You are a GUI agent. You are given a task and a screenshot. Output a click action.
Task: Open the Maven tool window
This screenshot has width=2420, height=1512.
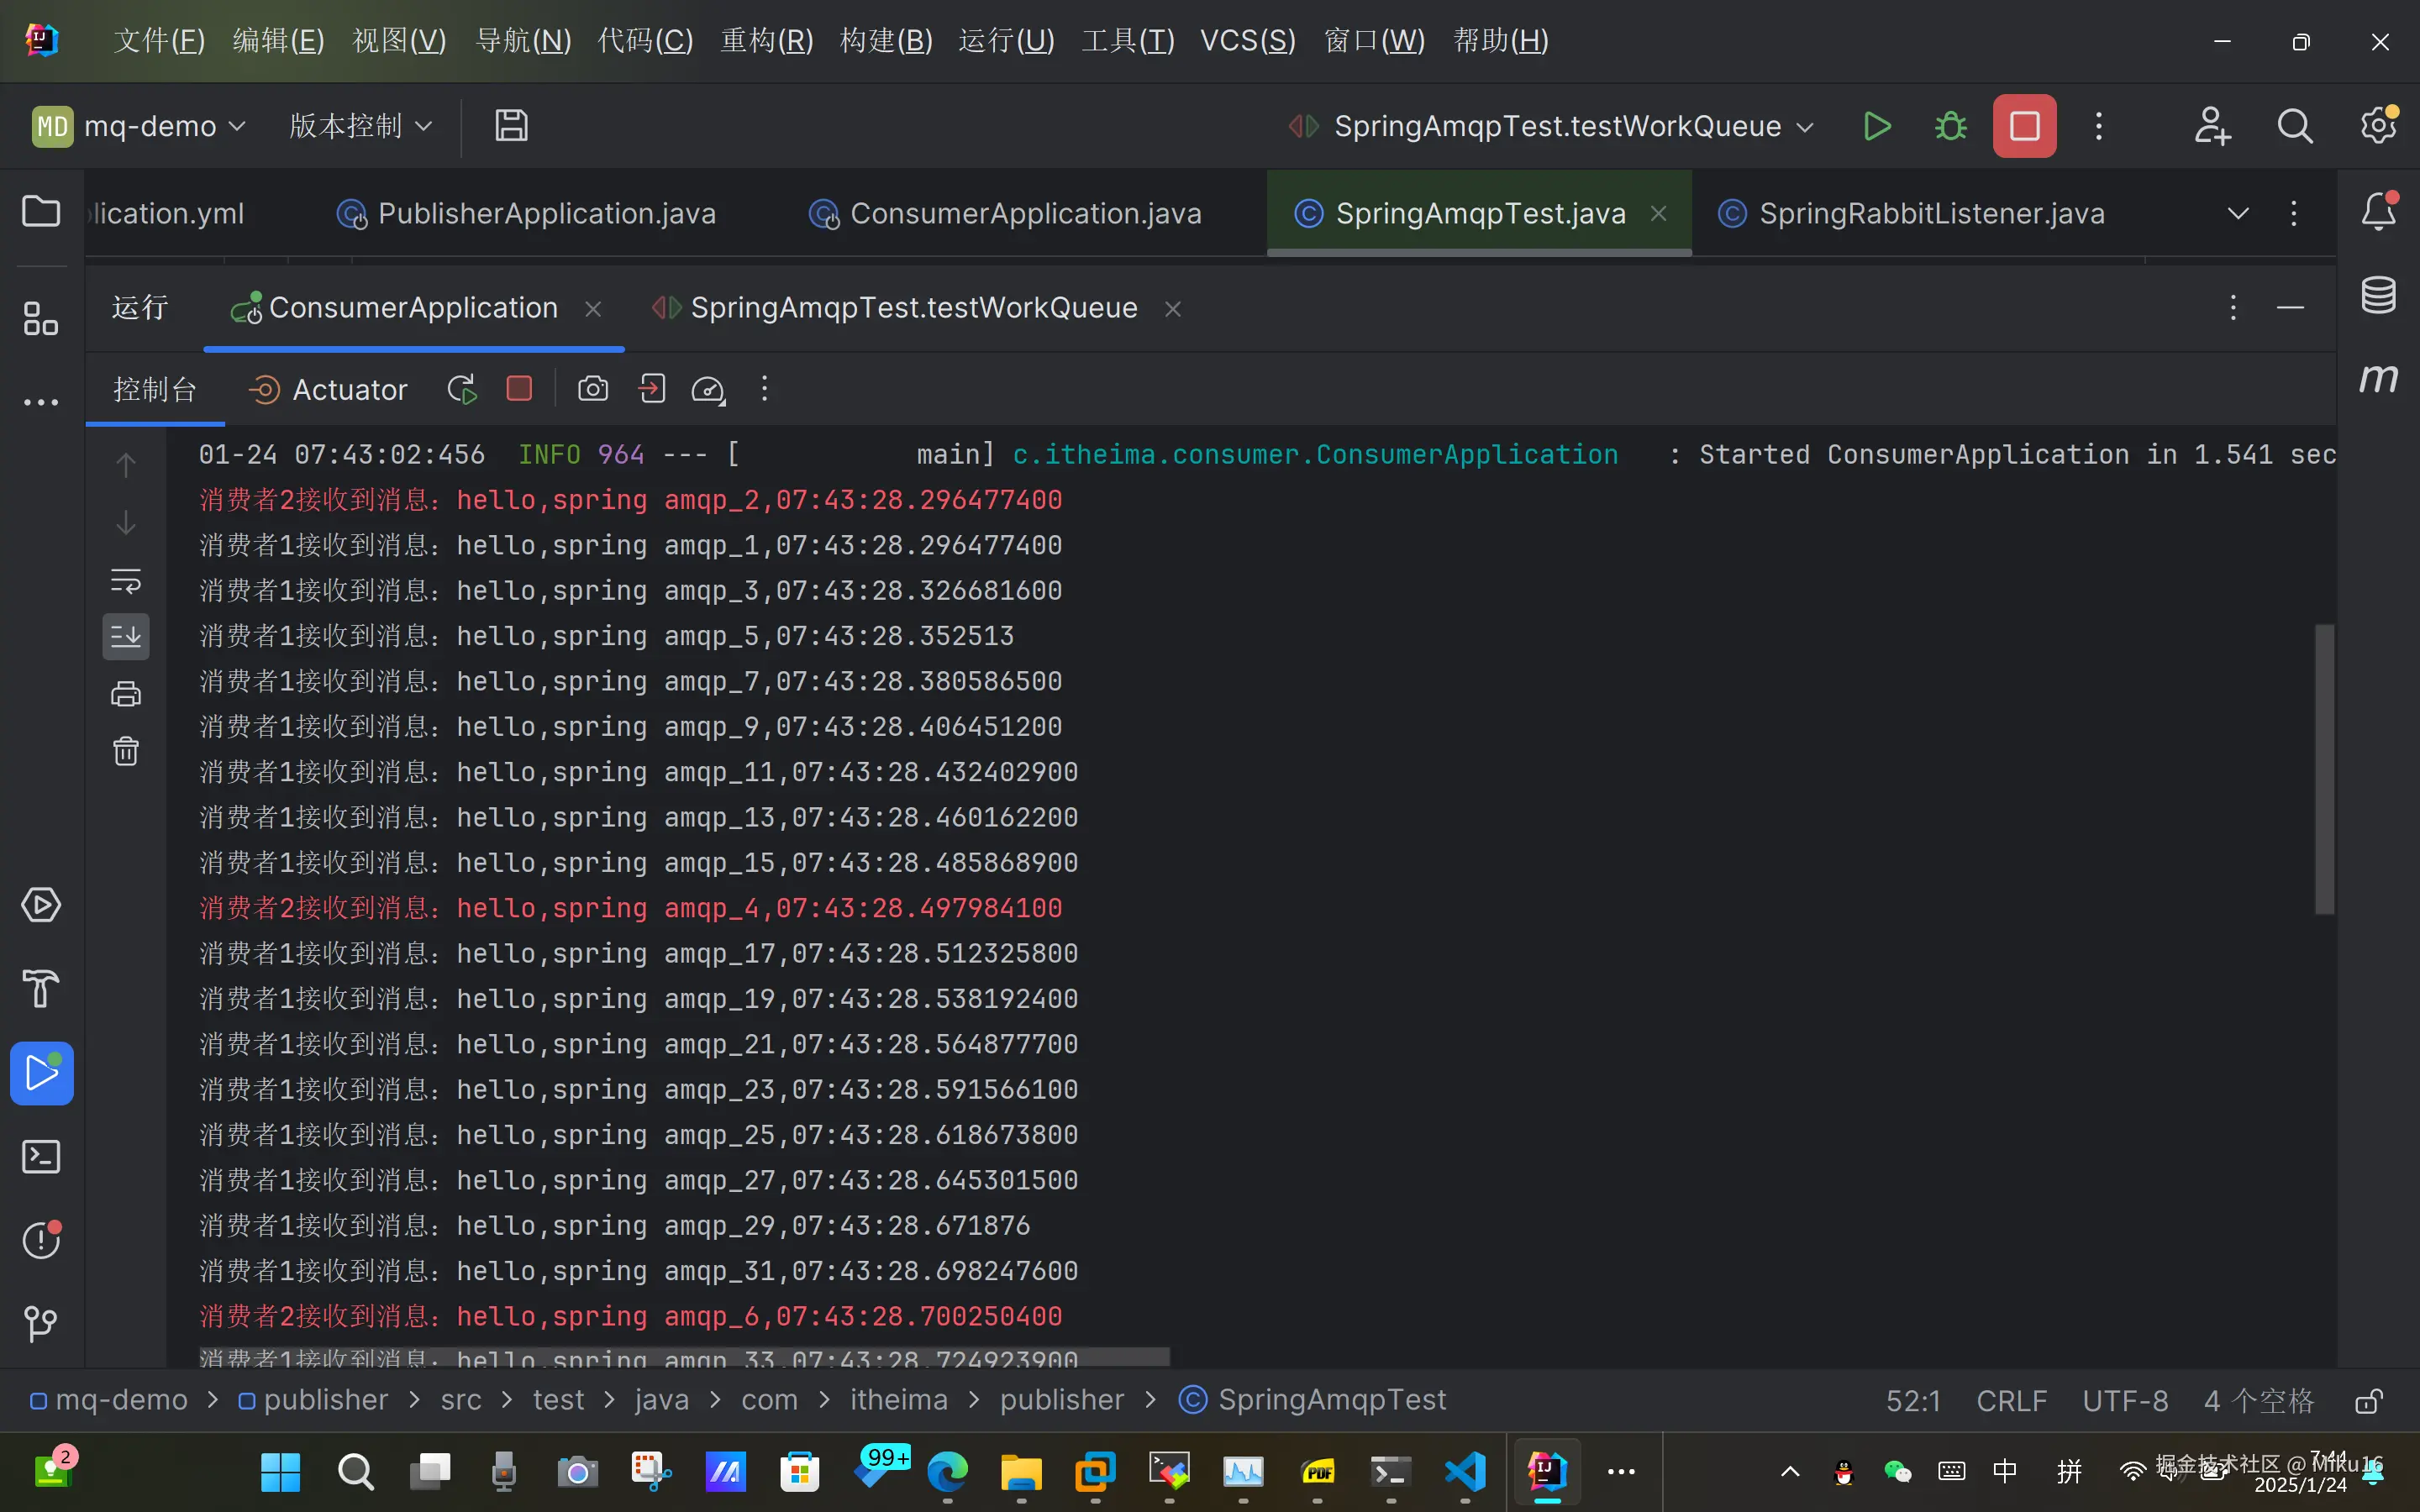tap(2378, 378)
